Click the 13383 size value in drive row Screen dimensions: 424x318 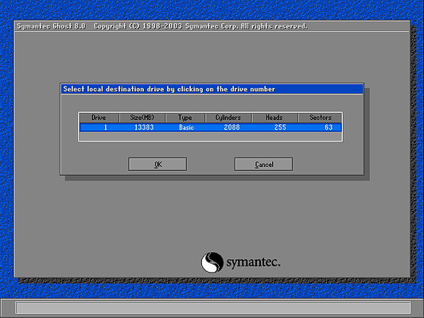(x=144, y=127)
